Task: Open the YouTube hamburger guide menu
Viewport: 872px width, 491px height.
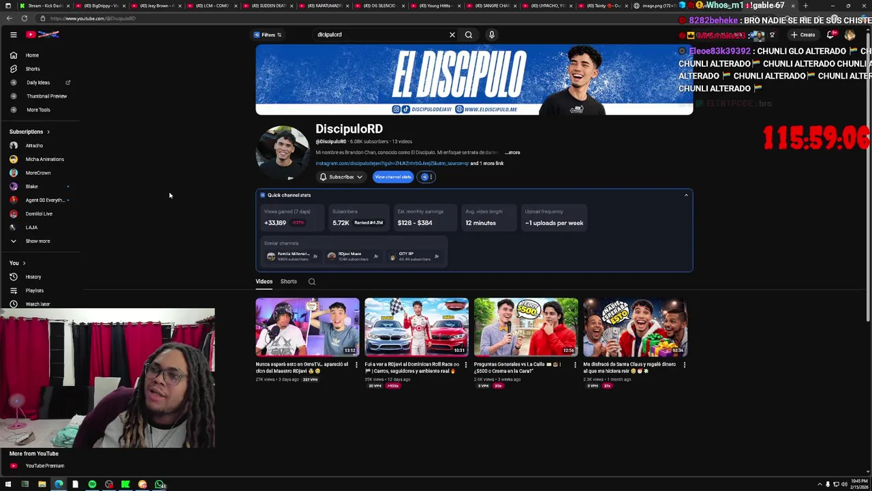Action: click(x=13, y=35)
